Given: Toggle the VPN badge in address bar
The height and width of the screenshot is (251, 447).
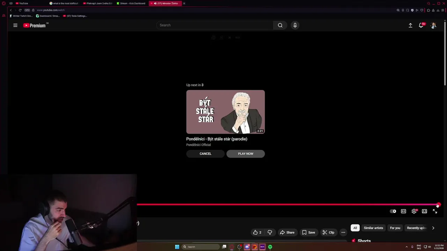Looking at the screenshot, I should [x=27, y=10].
